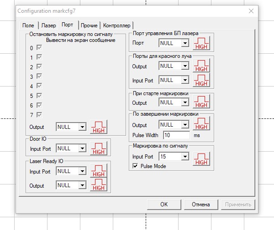
Task: Toggle HIGH level icon for laser power port
Action: click(x=201, y=43)
